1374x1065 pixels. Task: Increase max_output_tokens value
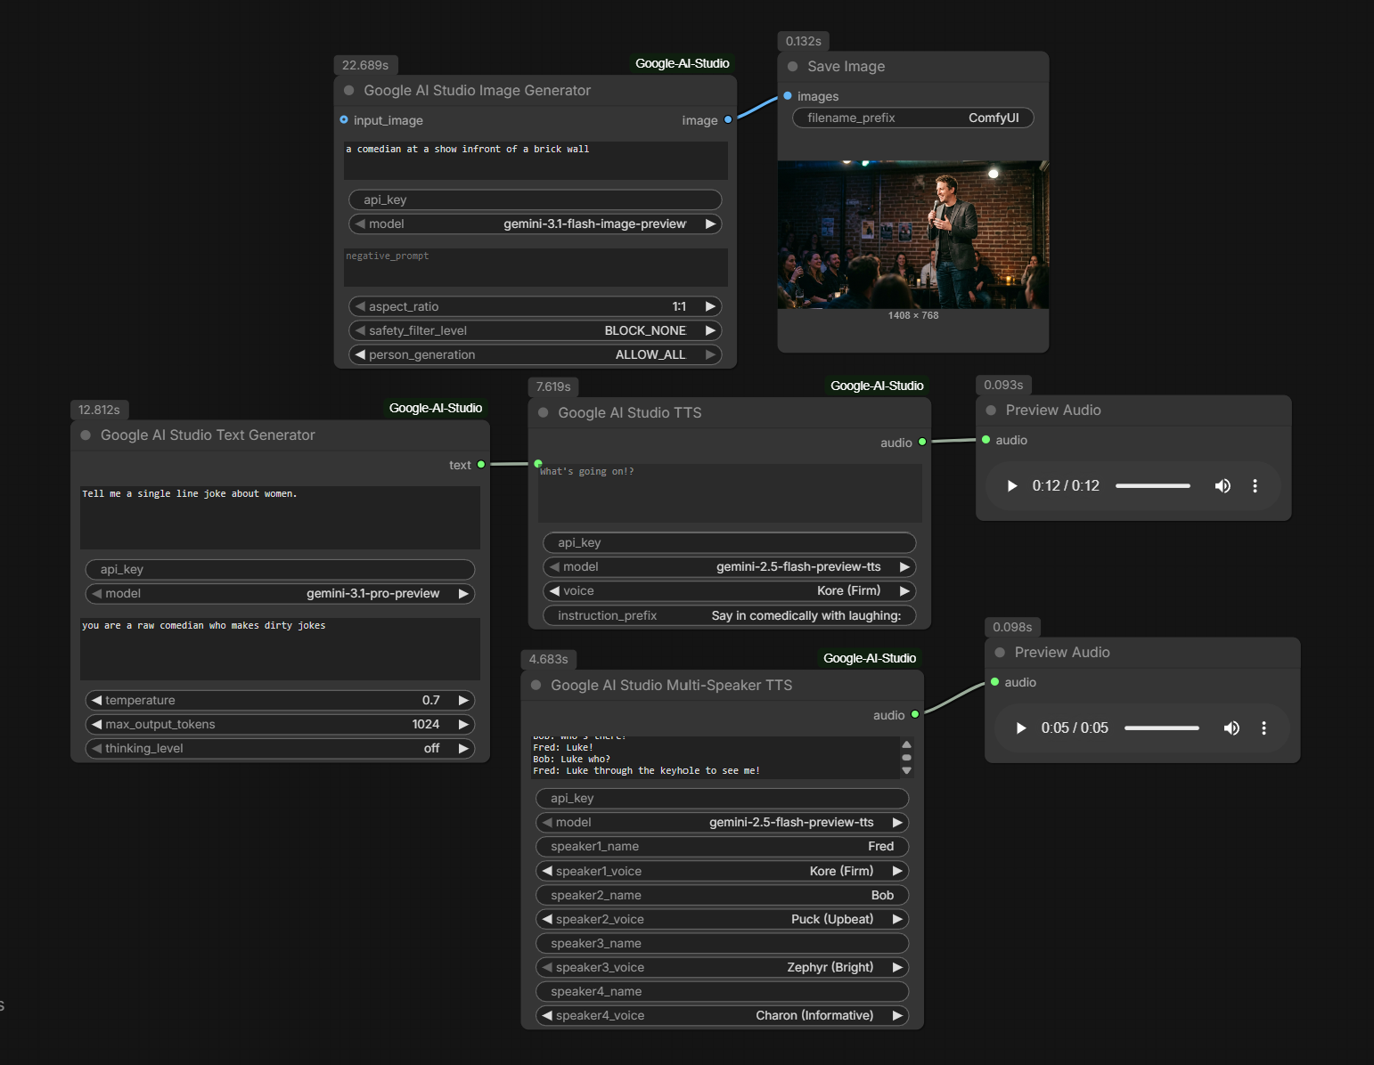(463, 725)
